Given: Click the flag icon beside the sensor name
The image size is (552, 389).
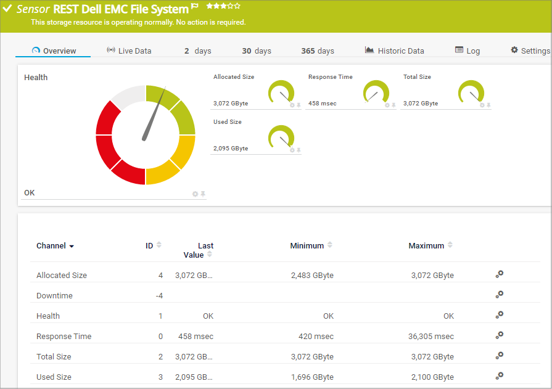Looking at the screenshot, I should click(195, 7).
